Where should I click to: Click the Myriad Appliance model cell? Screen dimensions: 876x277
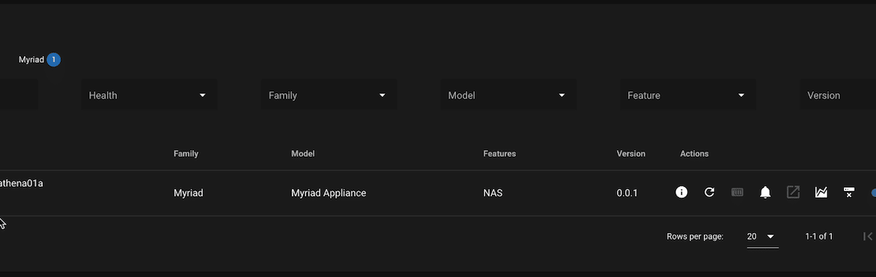[329, 193]
